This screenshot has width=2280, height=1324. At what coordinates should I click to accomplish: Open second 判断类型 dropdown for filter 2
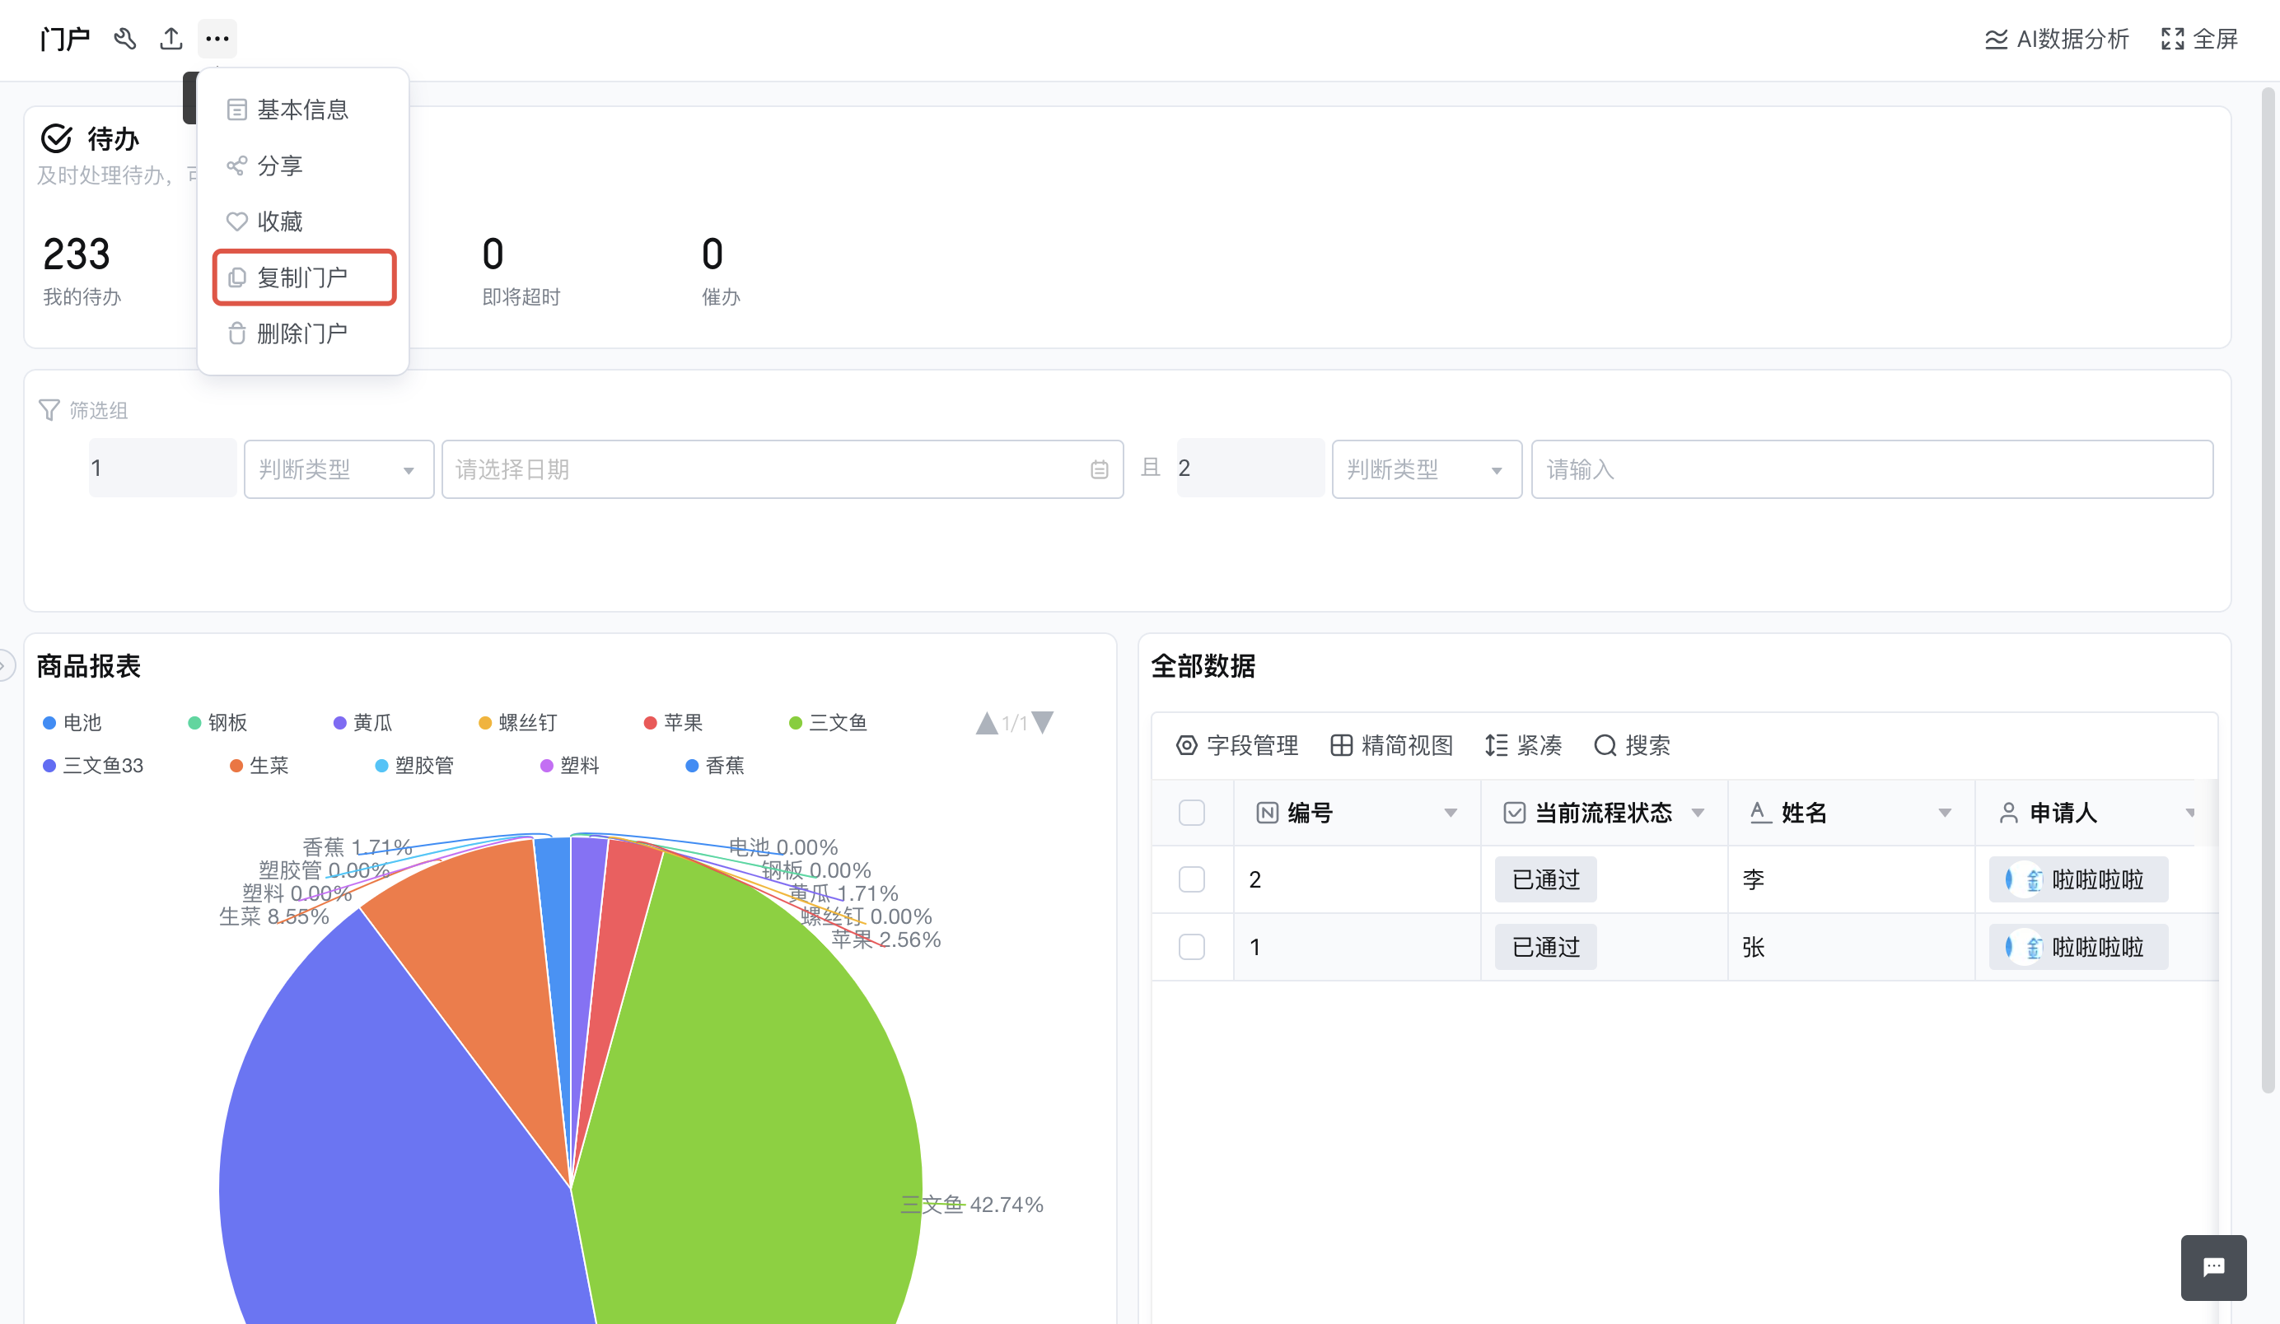[x=1427, y=469]
